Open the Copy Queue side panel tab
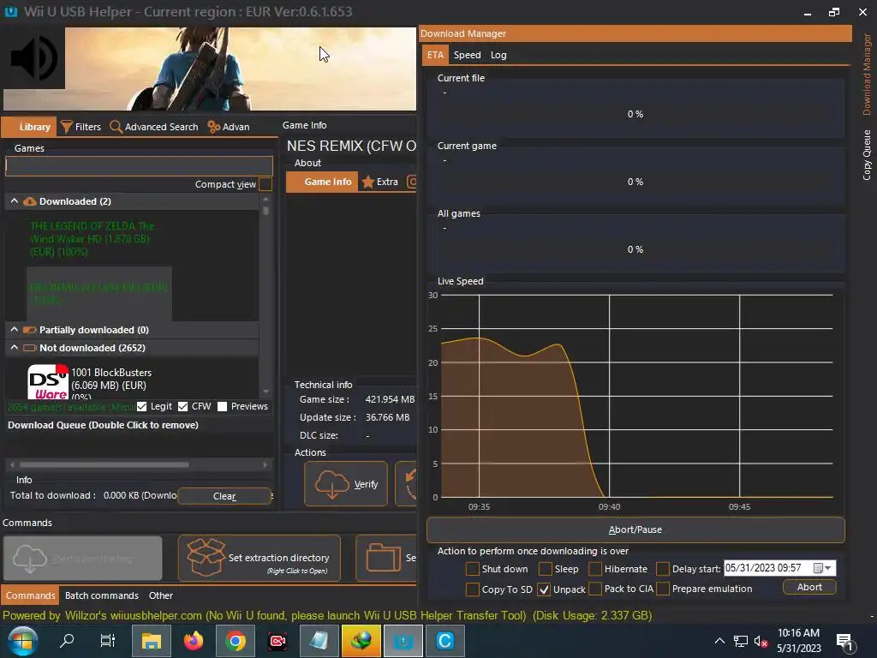Screen dimensions: 877x658 pyautogui.click(x=867, y=154)
